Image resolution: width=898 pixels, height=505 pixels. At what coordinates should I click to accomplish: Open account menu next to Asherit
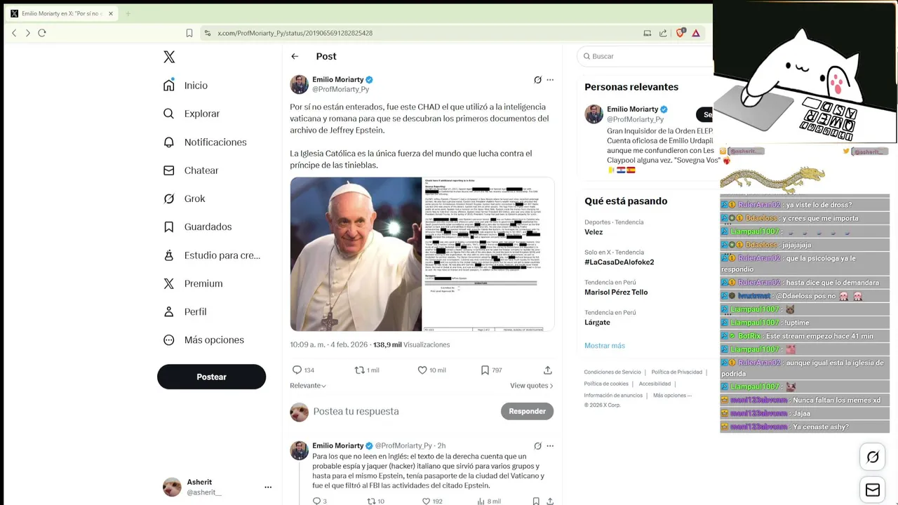[x=268, y=487]
